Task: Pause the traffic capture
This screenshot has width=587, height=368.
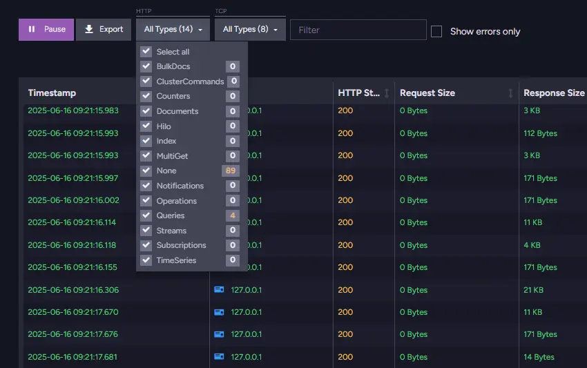Action: 46,29
